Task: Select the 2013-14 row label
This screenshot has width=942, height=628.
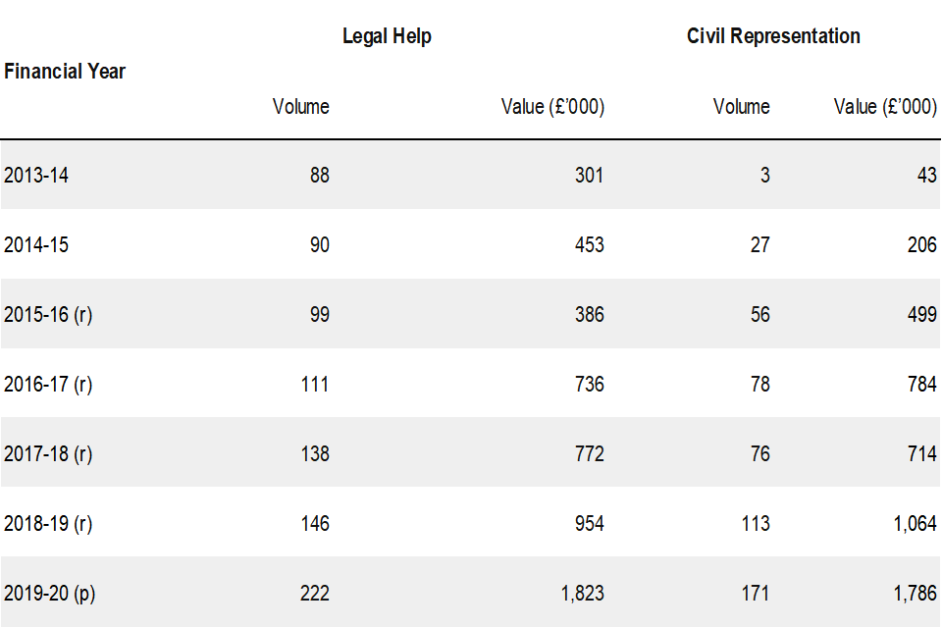Action: 37,176
